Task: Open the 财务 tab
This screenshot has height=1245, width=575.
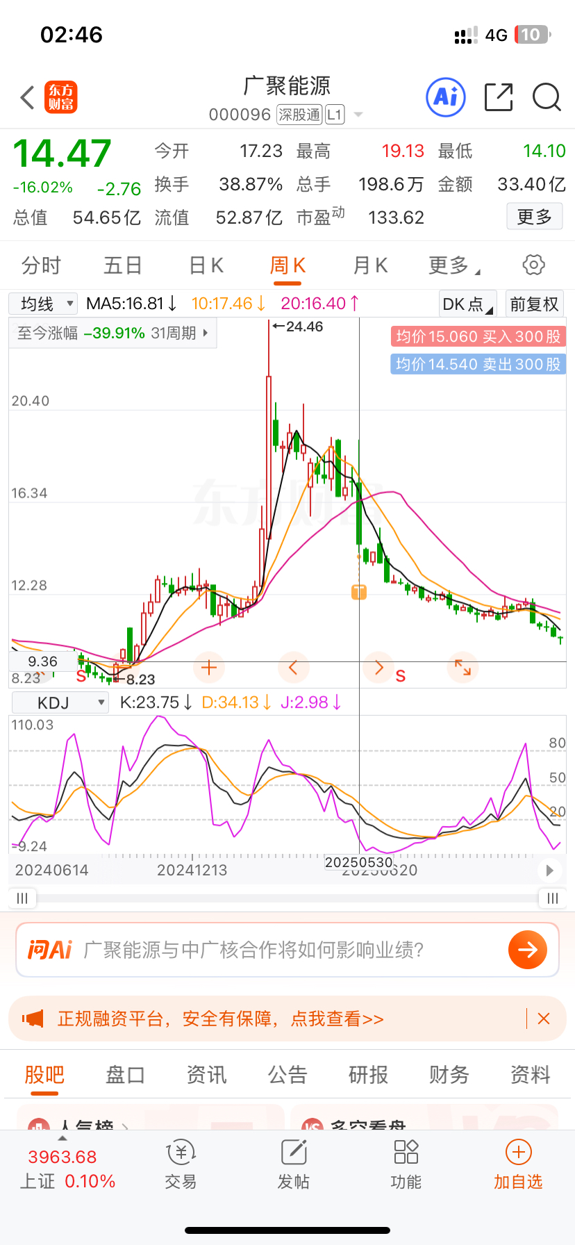Action: [x=449, y=1075]
